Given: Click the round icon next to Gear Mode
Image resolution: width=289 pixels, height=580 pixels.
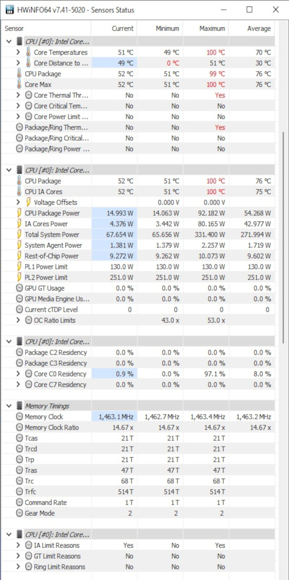Looking at the screenshot, I should [19, 513].
